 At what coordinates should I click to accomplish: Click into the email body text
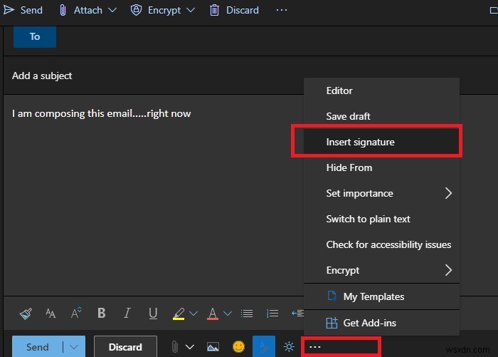101,113
